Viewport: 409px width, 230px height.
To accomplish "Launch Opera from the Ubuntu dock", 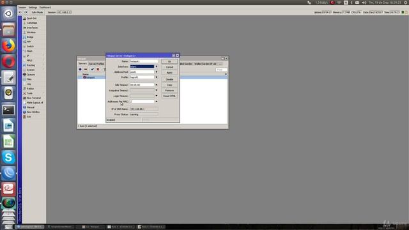I will 8,62.
